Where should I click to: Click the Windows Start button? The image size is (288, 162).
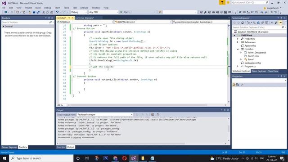(4, 158)
